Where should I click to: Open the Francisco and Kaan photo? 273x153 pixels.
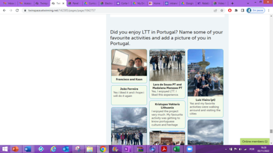click(129, 63)
